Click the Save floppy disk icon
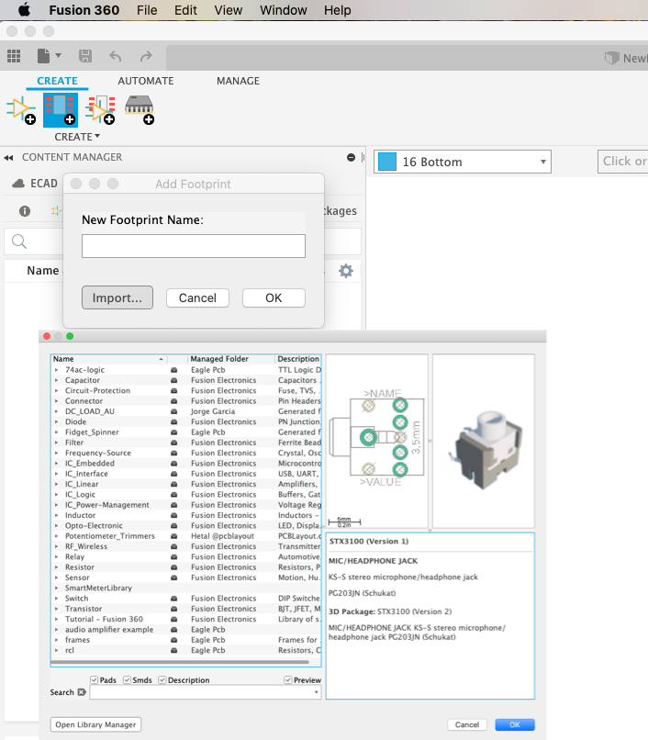This screenshot has width=648, height=740. tap(85, 56)
